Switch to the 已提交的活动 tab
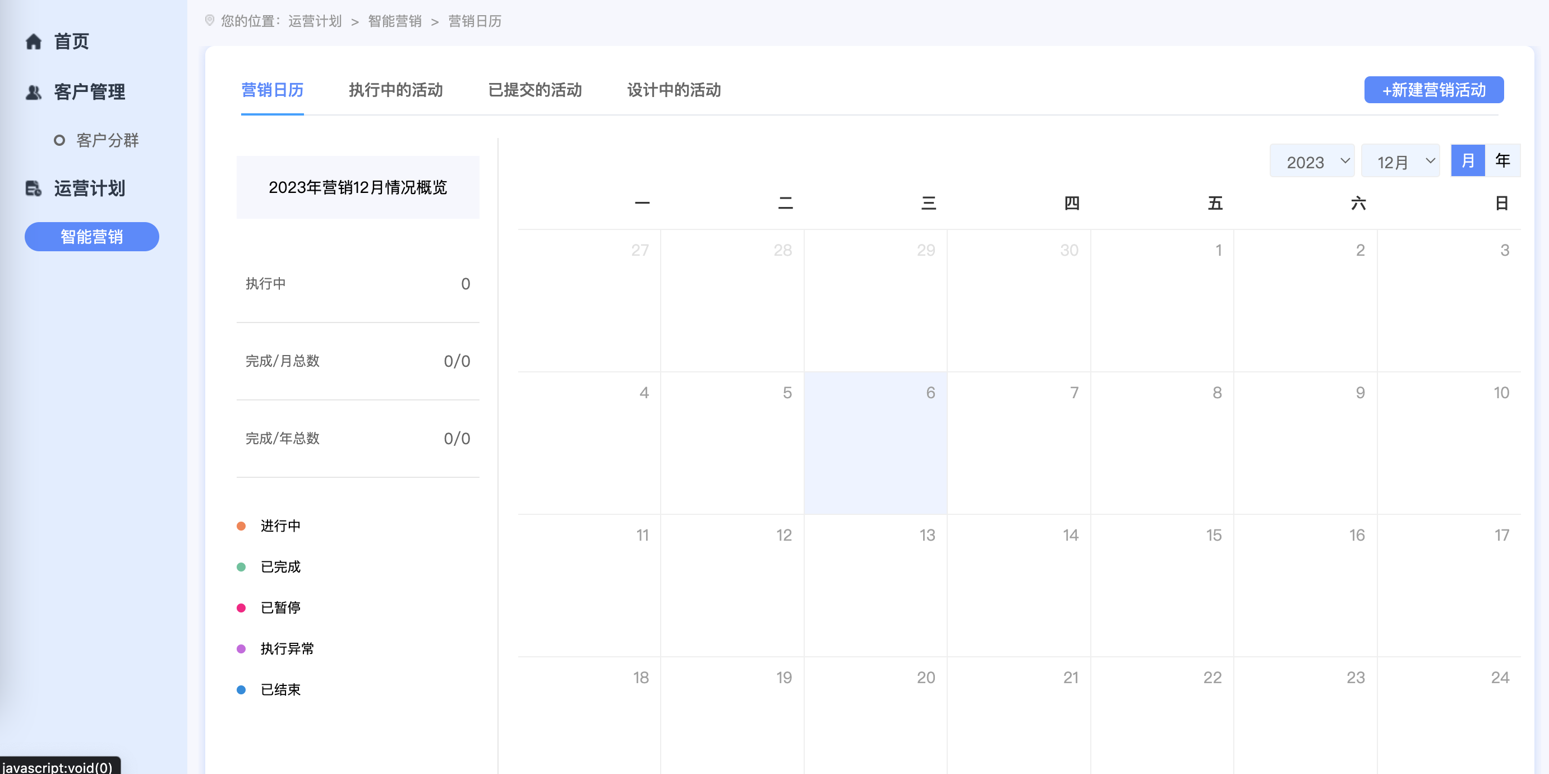 coord(535,90)
